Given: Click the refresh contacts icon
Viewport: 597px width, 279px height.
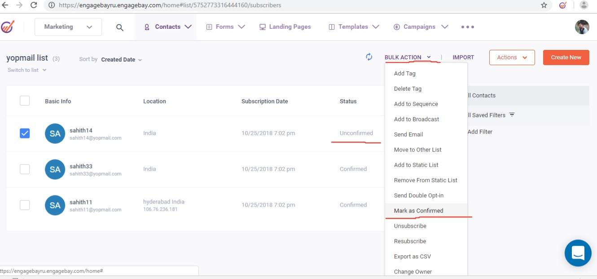Looking at the screenshot, I should point(369,57).
